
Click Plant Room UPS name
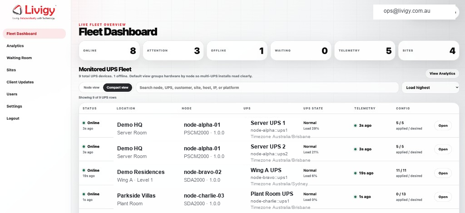(x=272, y=194)
